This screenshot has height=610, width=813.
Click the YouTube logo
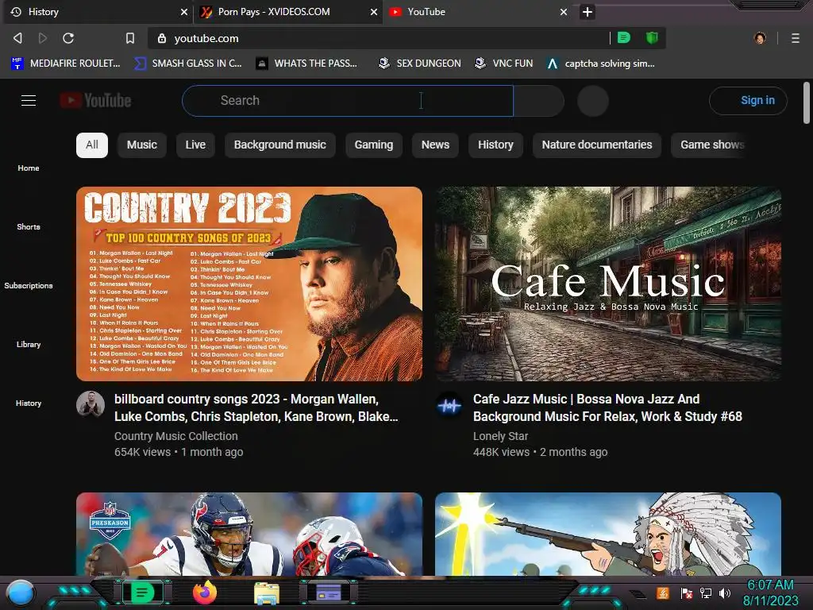(96, 100)
